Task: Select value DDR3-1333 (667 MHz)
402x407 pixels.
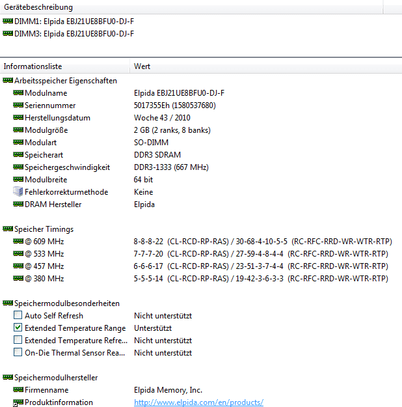Action: [x=171, y=167]
